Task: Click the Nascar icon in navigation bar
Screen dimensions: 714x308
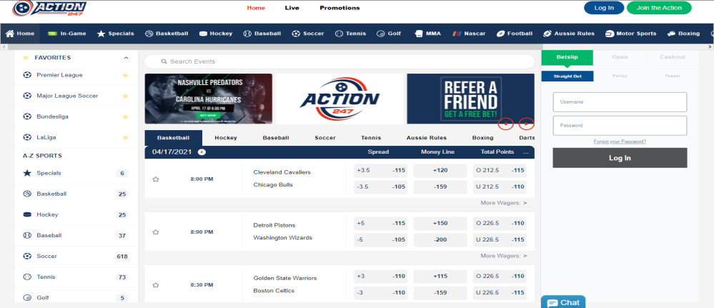Action: [x=456, y=34]
